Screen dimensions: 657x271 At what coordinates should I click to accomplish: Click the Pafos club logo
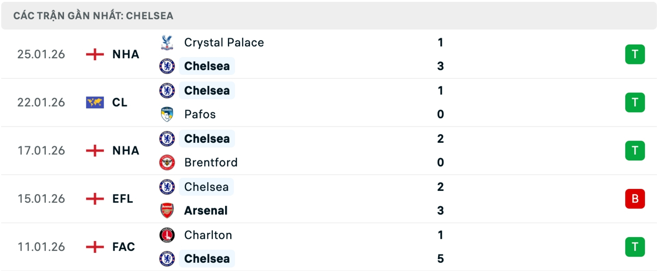click(x=167, y=114)
